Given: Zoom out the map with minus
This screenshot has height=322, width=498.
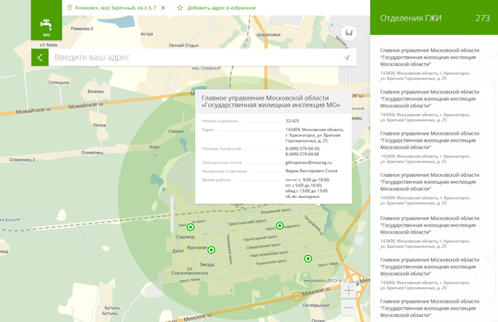Looking at the screenshot, I should [348, 308].
